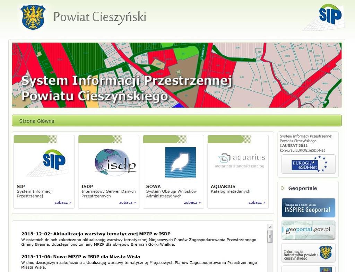
Task: Click the ISDP card heading text
Action: pos(87,187)
